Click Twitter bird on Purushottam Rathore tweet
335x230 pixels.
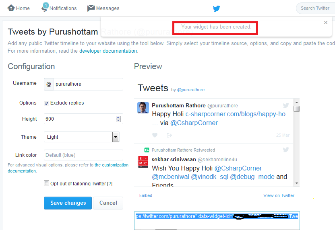coord(285,105)
